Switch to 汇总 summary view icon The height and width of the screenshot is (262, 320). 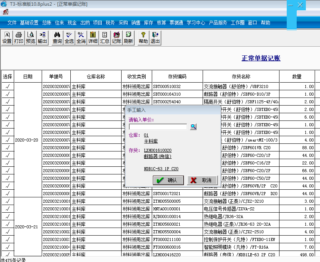tap(105, 38)
